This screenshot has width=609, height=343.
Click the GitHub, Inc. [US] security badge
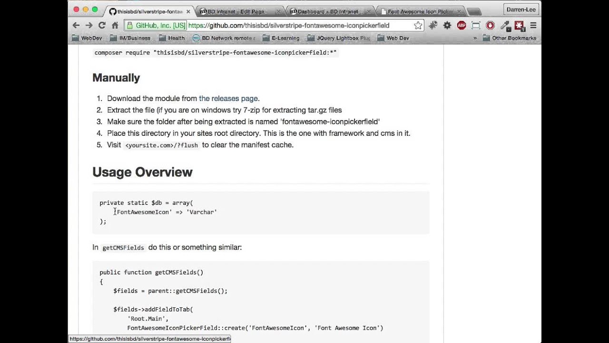(156, 25)
